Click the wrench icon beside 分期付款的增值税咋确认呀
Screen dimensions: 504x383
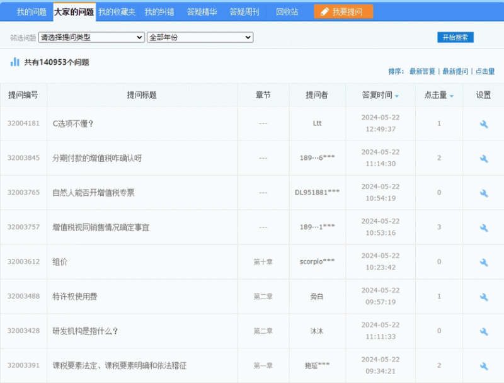pyautogui.click(x=483, y=157)
